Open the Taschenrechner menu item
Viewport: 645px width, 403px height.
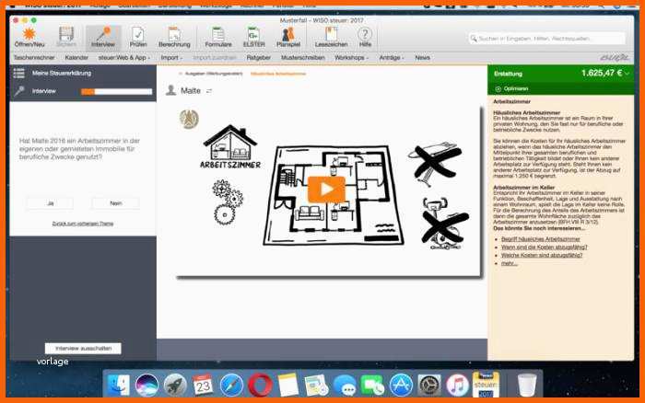(x=34, y=57)
